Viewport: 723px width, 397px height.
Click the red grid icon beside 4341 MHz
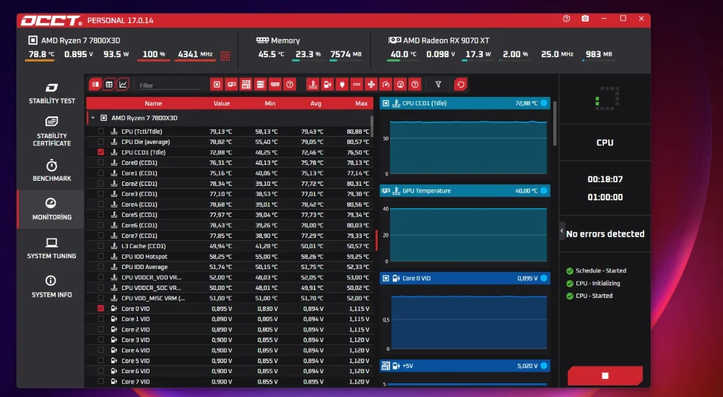225,56
